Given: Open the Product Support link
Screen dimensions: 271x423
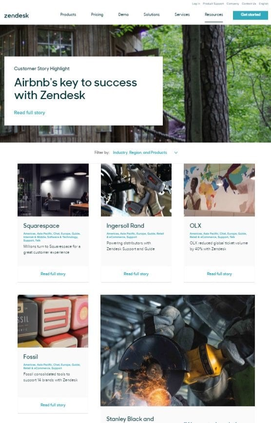Looking at the screenshot, I should (213, 3).
